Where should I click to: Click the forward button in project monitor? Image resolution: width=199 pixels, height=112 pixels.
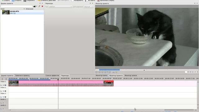pyautogui.click(x=110, y=72)
